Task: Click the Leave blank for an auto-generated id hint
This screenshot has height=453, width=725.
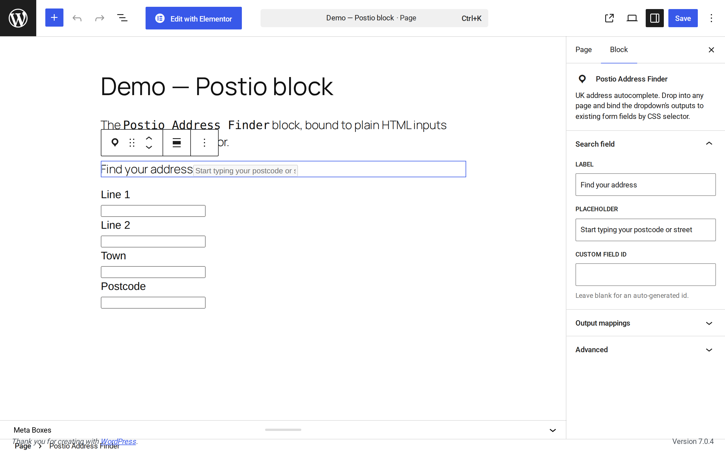Action: coord(632,295)
